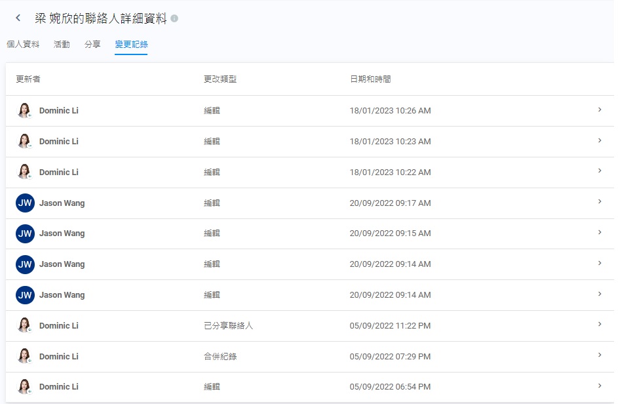Expand the 05/09/2022 11:22 PM entry chevron

pos(600,325)
